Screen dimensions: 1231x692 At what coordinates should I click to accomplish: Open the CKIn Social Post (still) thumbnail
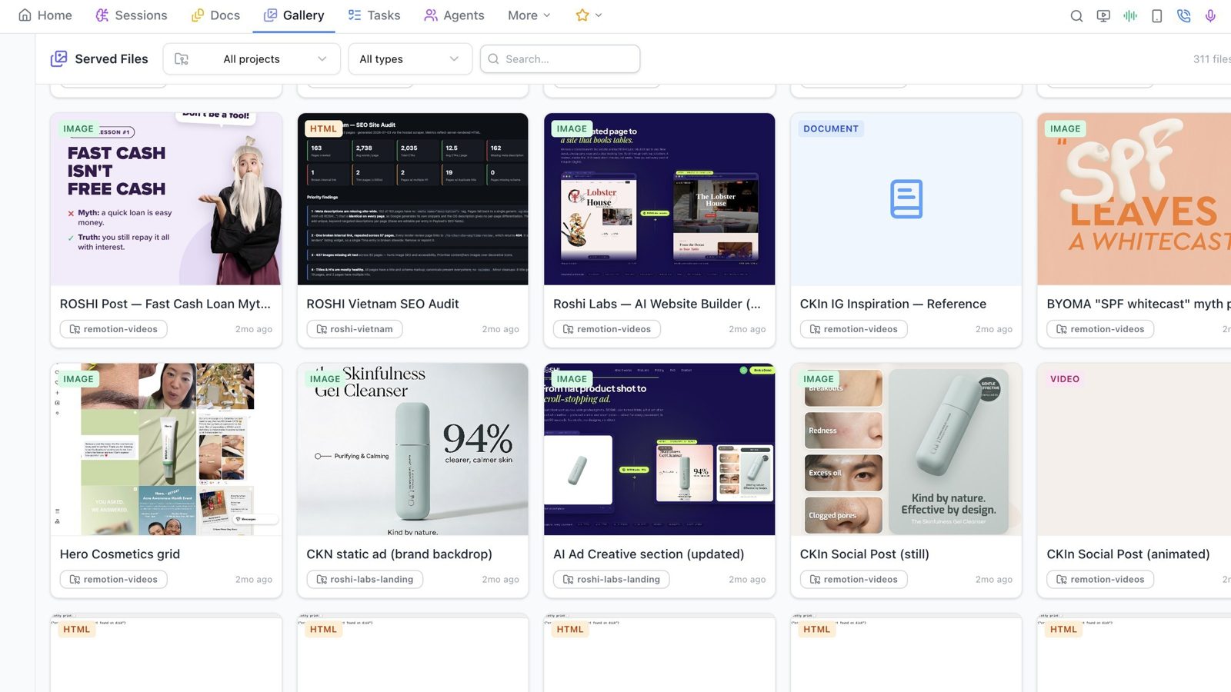[906, 449]
